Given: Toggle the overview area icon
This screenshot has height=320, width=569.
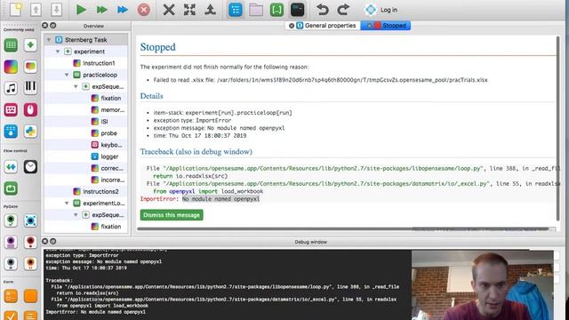Looking at the screenshot, I should [x=235, y=10].
